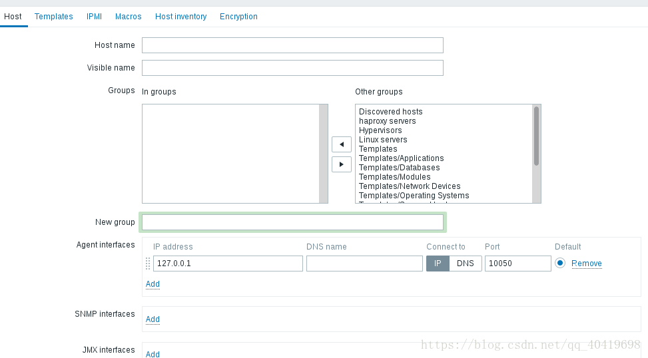The width and height of the screenshot is (648, 358).
Task: Select Templates/Operating Systems group
Action: [x=414, y=196]
